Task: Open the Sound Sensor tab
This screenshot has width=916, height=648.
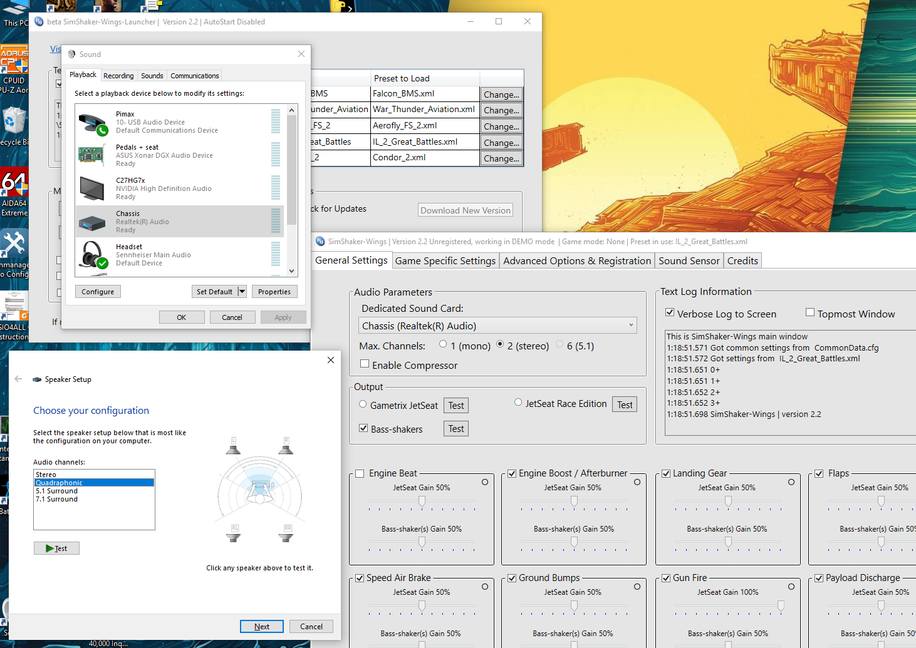Action: [689, 260]
